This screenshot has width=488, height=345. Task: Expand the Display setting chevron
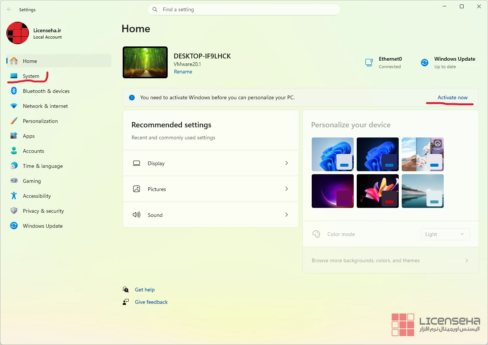point(287,163)
